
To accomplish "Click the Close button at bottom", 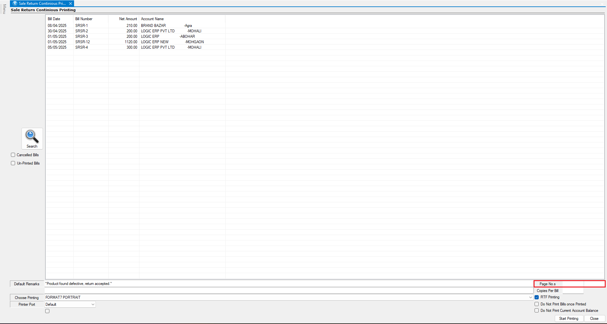I will point(594,319).
